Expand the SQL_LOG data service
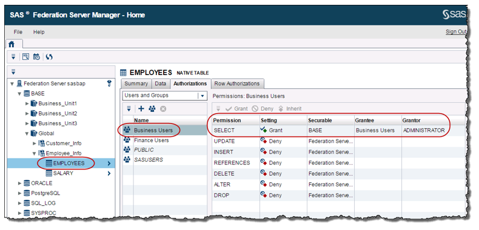The height and width of the screenshot is (230, 479). click(x=19, y=203)
